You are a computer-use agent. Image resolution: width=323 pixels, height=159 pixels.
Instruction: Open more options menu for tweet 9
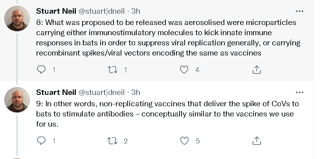[299, 93]
